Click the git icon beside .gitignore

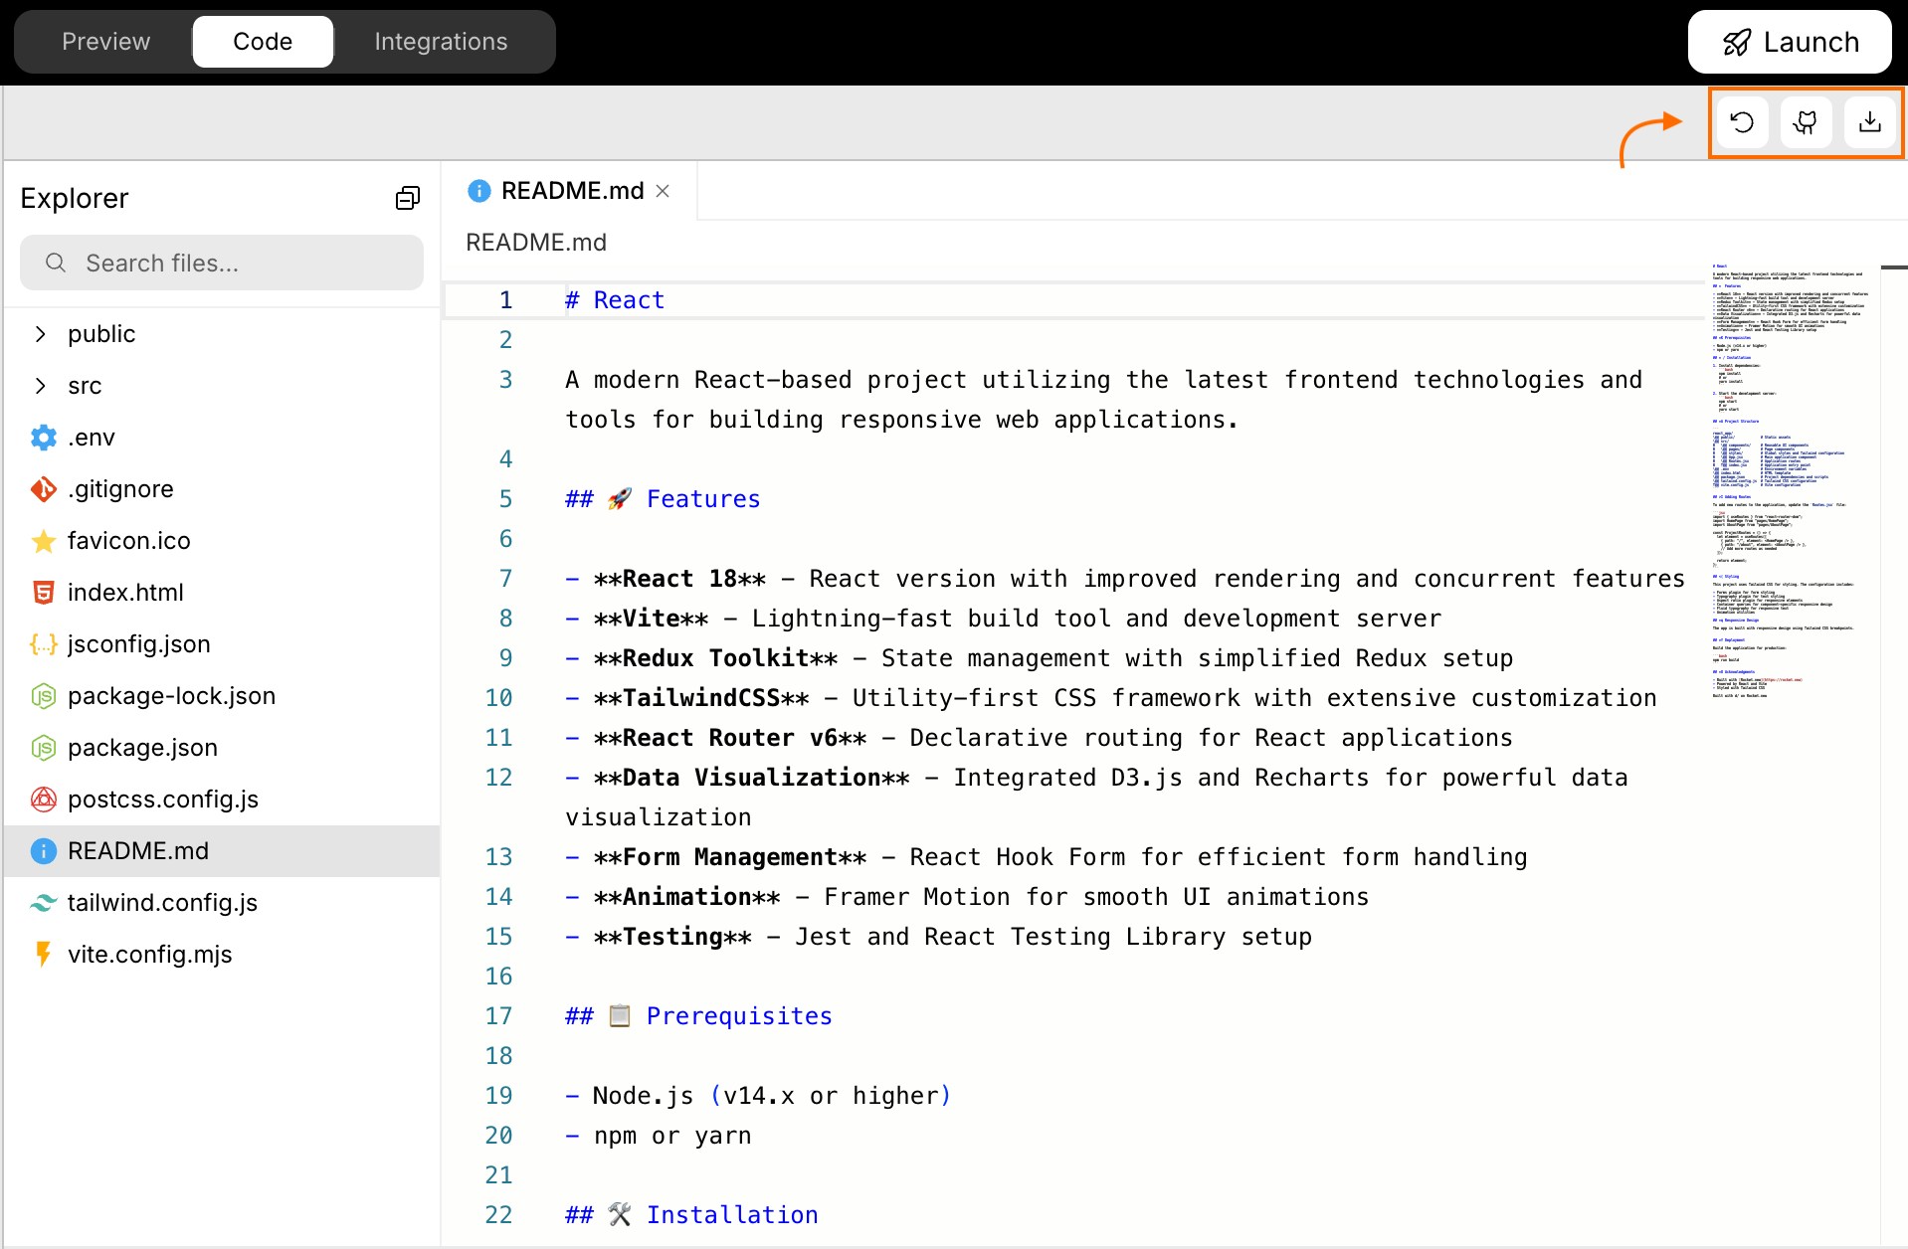coord(43,488)
